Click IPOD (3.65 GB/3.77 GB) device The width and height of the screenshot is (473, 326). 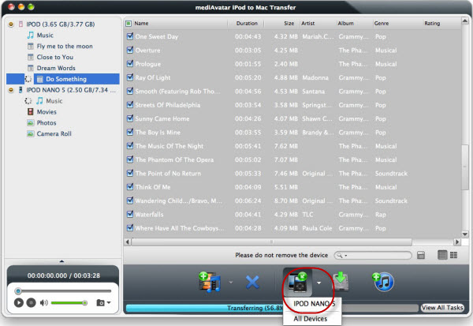[61, 24]
